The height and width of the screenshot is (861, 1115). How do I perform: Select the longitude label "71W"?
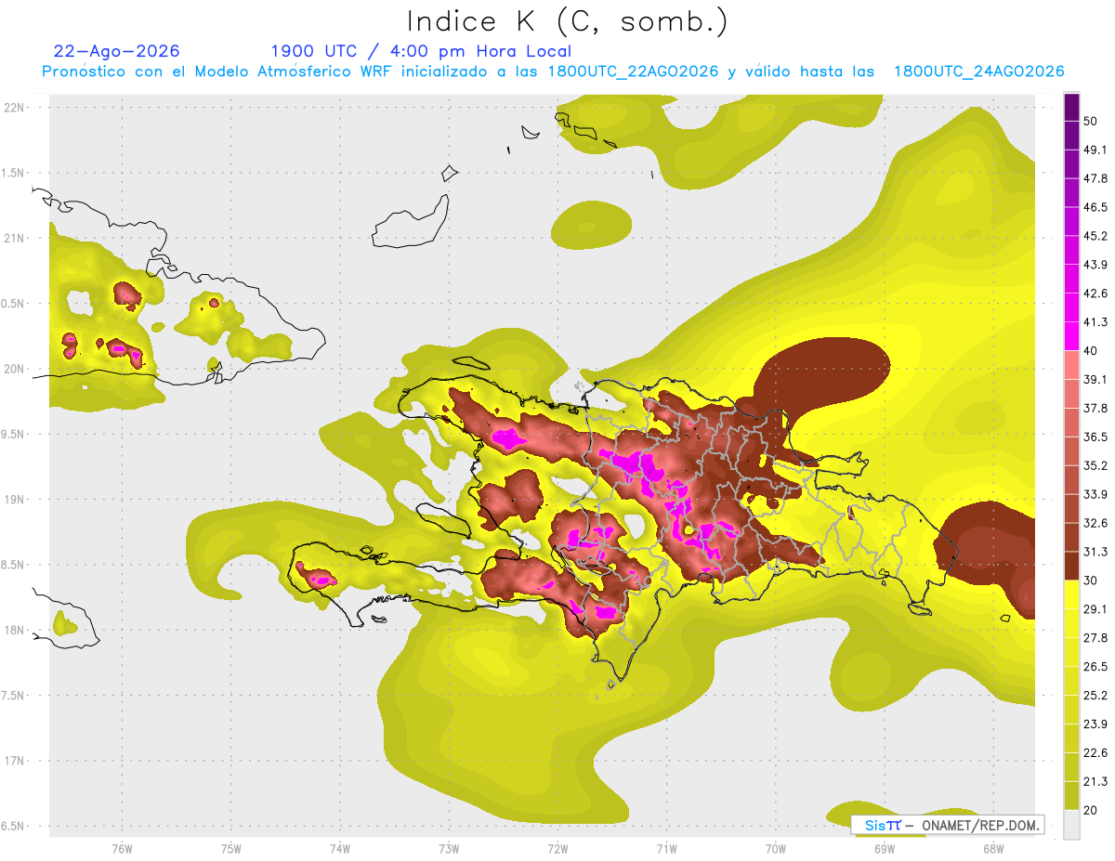click(666, 849)
